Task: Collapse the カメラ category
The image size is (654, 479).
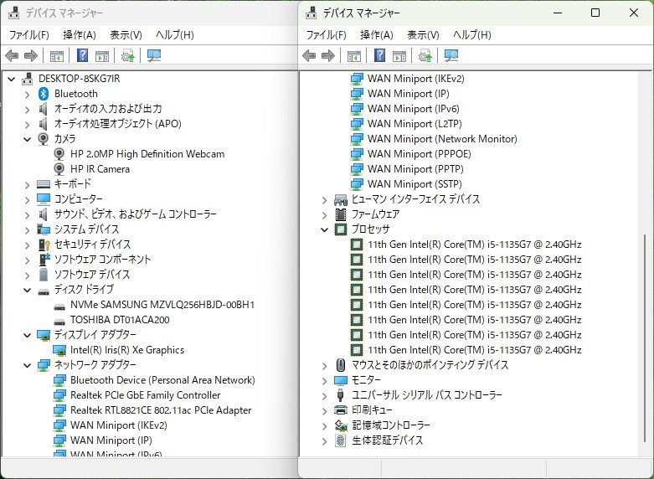Action: (27, 139)
